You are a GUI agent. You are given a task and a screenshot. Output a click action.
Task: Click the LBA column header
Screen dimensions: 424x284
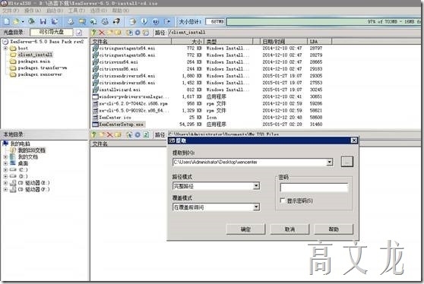click(x=319, y=41)
